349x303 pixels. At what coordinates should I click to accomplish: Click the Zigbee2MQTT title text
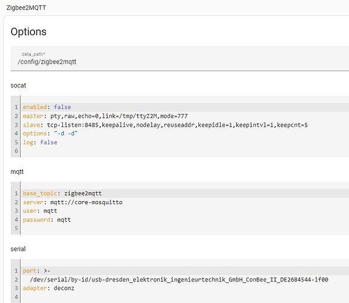(x=26, y=8)
